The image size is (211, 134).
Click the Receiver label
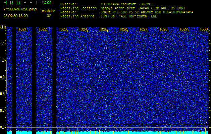coord(68,12)
